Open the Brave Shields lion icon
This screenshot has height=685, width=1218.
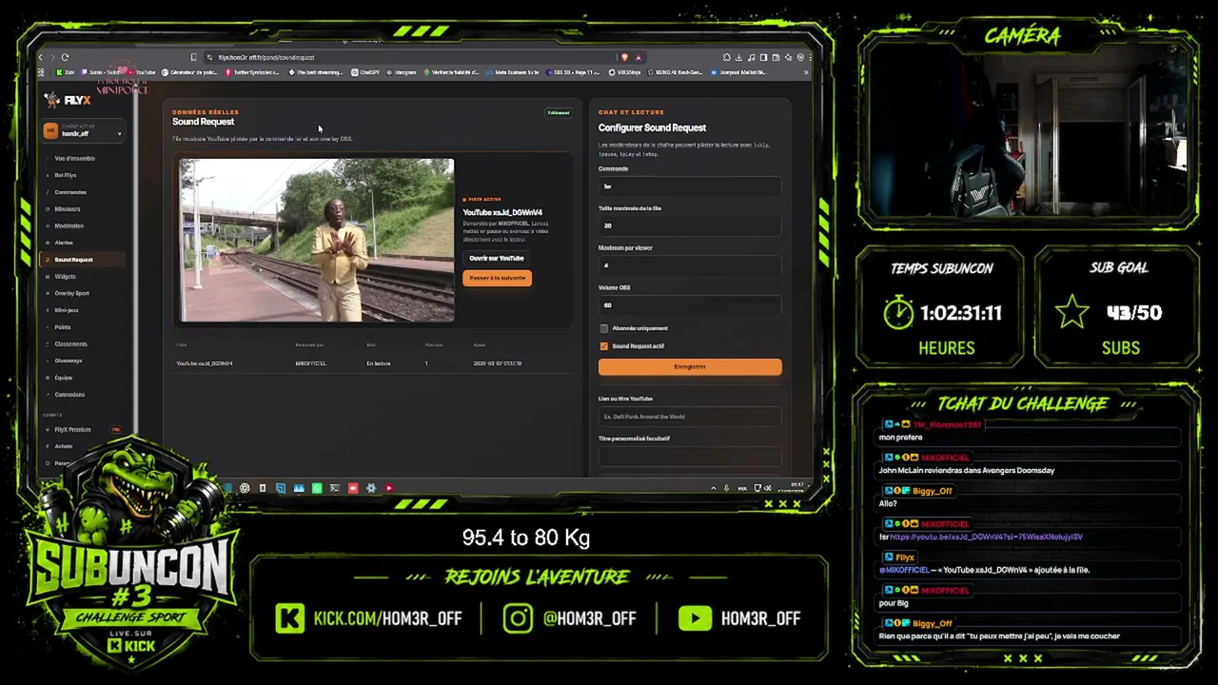625,57
